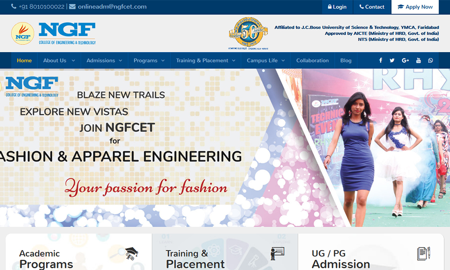
Task: Open the Collaboration menu item
Action: tap(312, 60)
